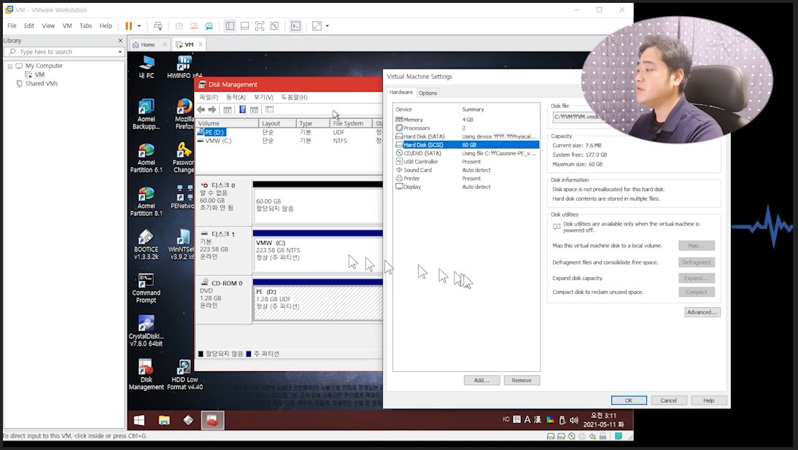Revert VM to previous snapshot icon
798x450 pixels.
(194, 26)
